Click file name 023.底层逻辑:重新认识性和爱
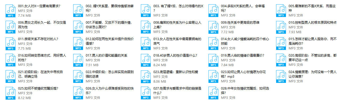 pyautogui.click(x=176, y=72)
